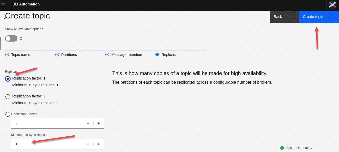The image size is (339, 152).
Task: Click the colorful X logo icon
Action: pos(332,5)
